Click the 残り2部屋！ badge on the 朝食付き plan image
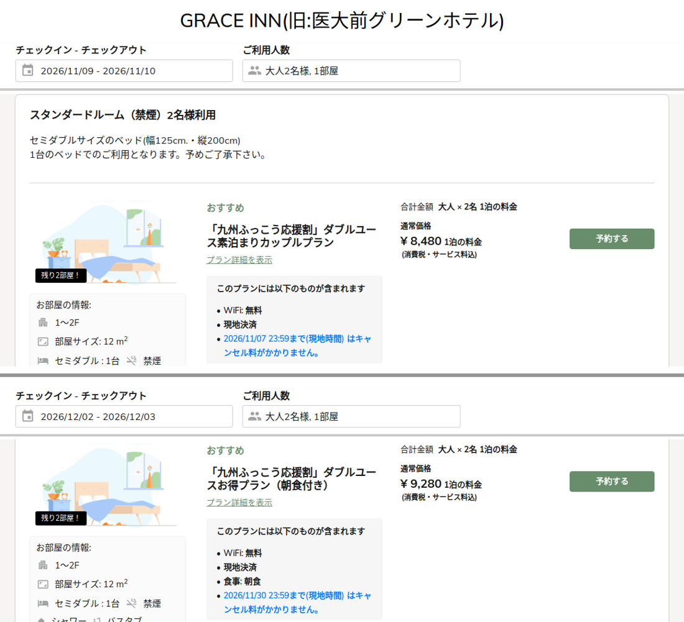Viewport: 684px width, 622px height. (x=61, y=518)
